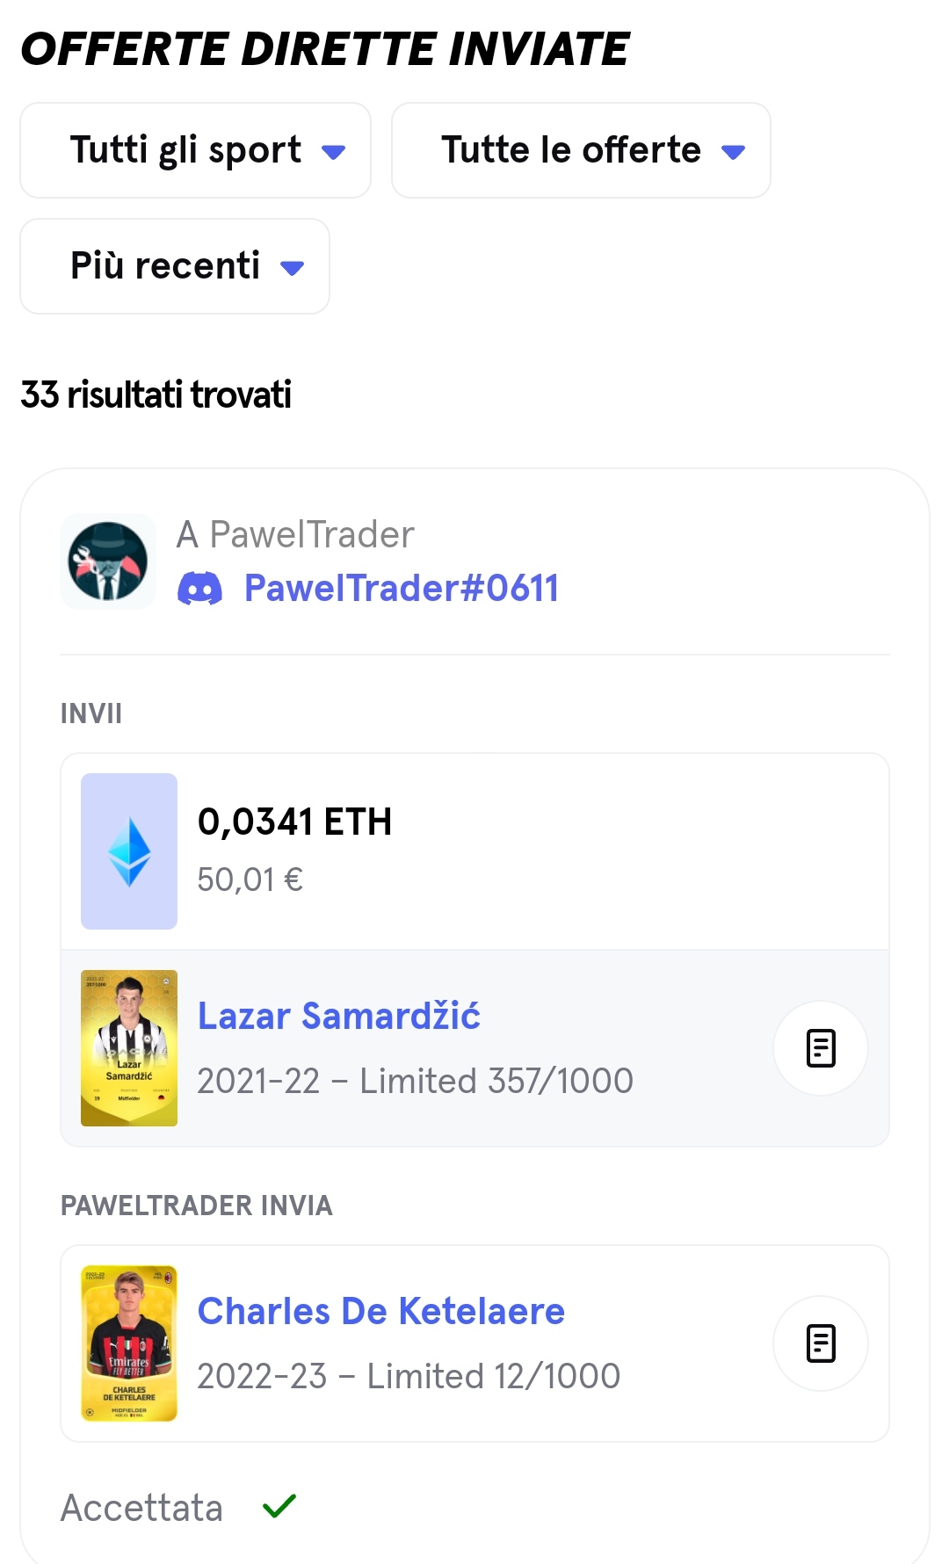Click the A PawelTrader recipient name

[295, 534]
